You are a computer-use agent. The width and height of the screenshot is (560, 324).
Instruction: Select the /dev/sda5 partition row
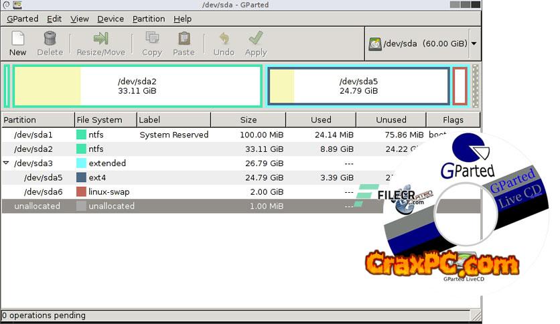[x=241, y=177]
